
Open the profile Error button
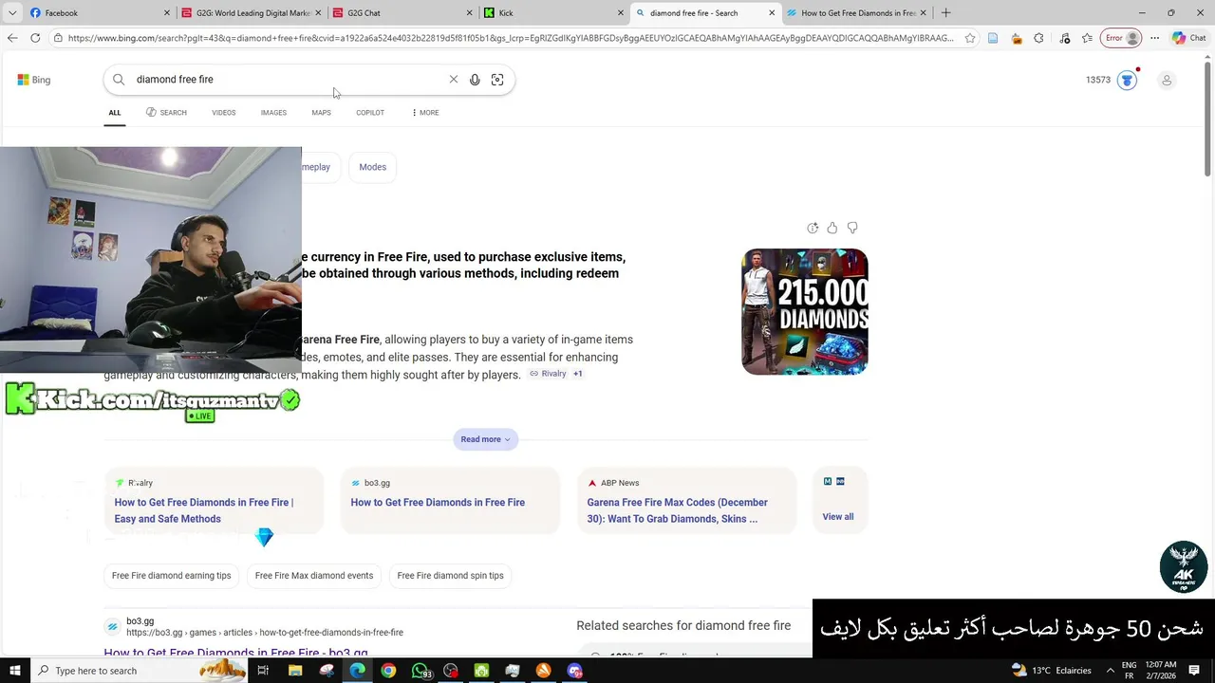1122,38
